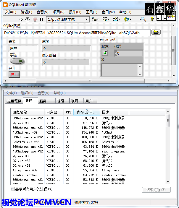Toggle the 事务 transaction switch

click(x=17, y=61)
